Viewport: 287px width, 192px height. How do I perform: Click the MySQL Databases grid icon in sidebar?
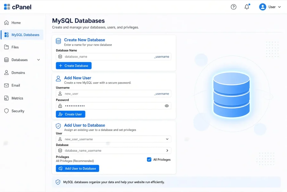[6, 35]
